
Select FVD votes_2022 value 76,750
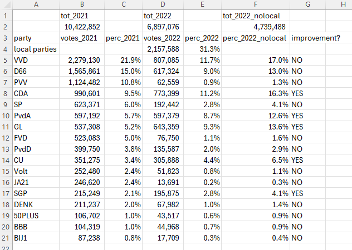163,138
